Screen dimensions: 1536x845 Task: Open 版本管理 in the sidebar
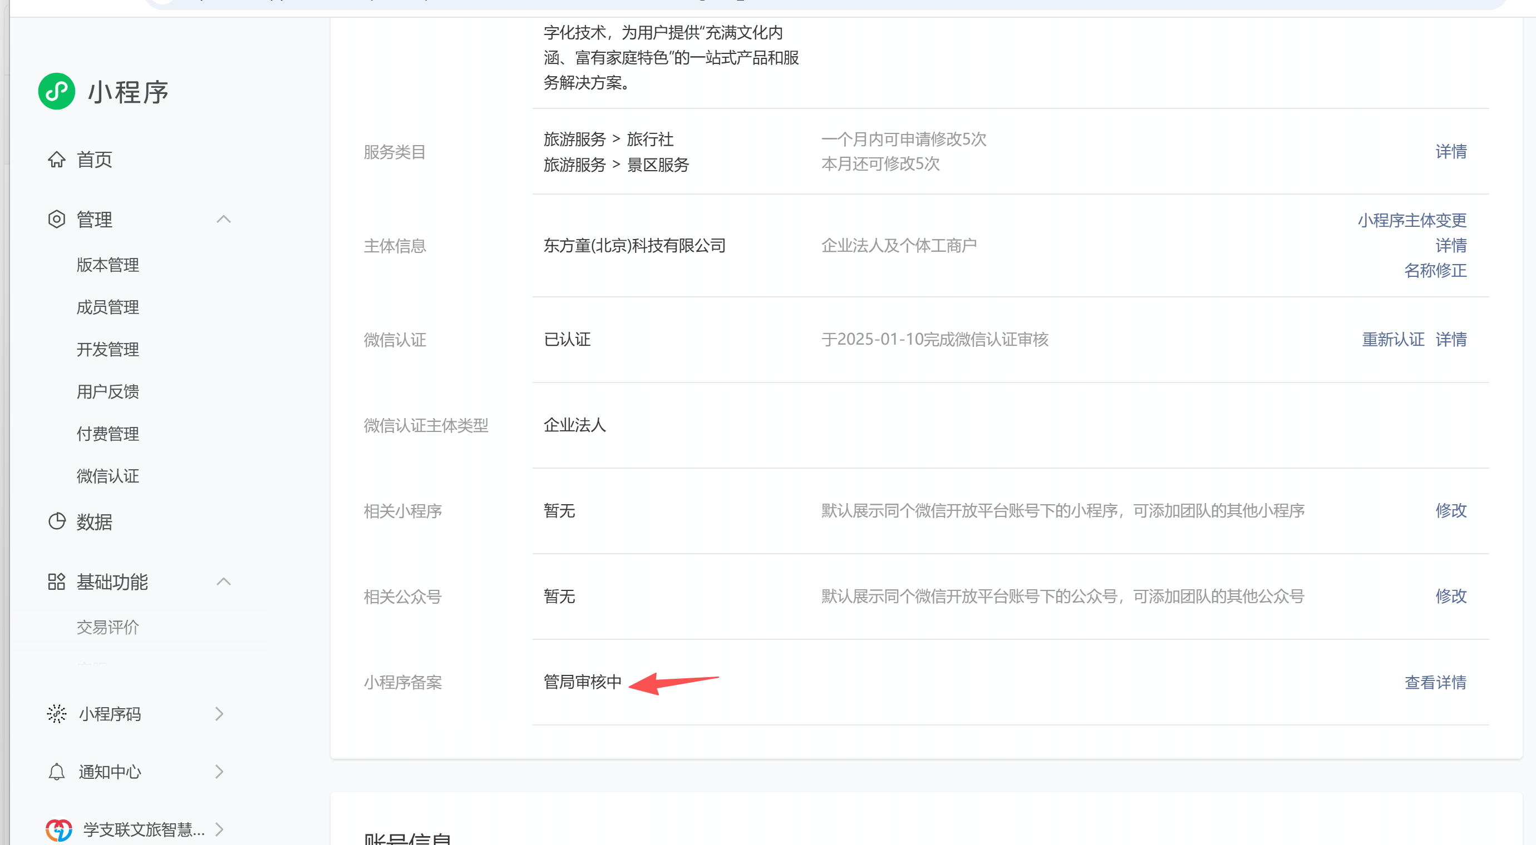tap(108, 265)
